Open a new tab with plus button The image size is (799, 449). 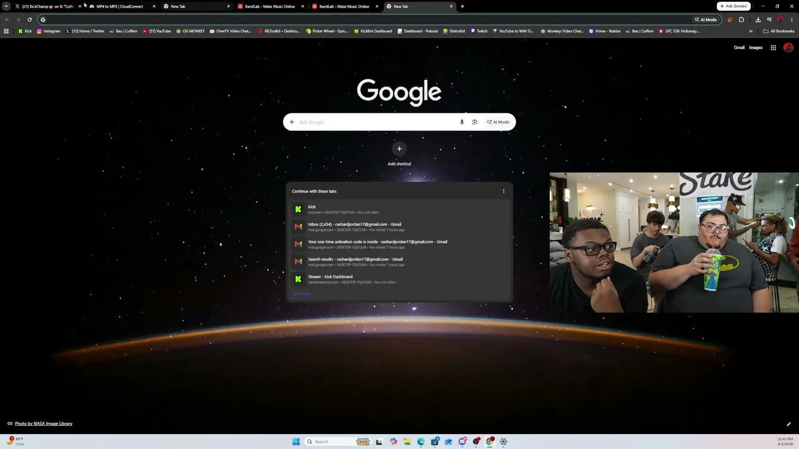(x=462, y=6)
